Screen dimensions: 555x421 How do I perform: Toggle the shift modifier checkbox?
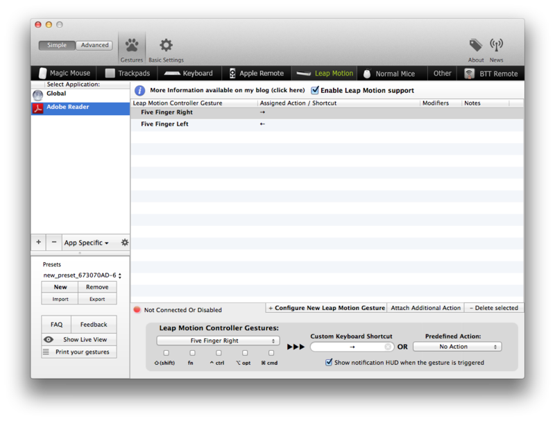[166, 353]
